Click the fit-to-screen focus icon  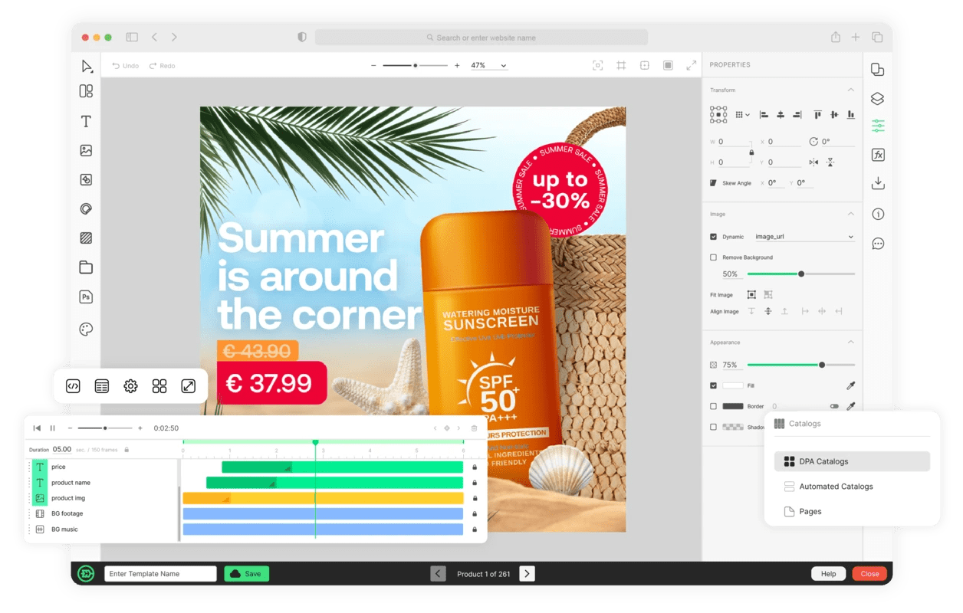coord(598,66)
